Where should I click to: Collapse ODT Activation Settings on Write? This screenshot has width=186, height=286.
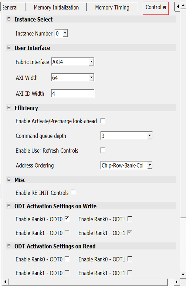[9, 206]
